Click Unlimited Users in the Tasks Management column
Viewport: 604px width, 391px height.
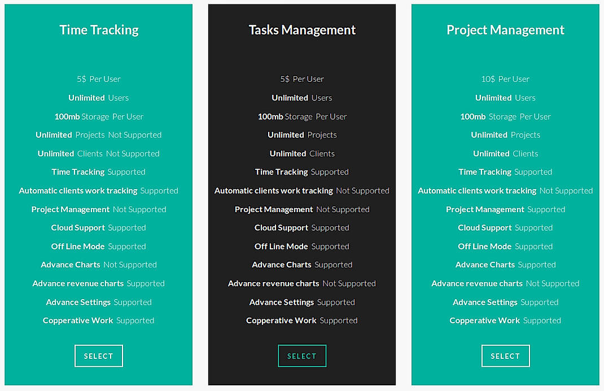coord(302,98)
